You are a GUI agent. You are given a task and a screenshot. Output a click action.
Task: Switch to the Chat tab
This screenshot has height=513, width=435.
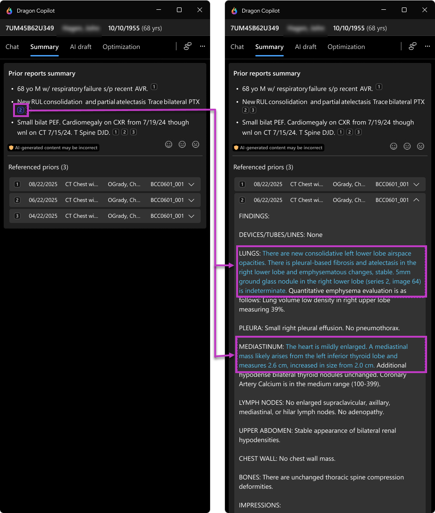coord(12,47)
